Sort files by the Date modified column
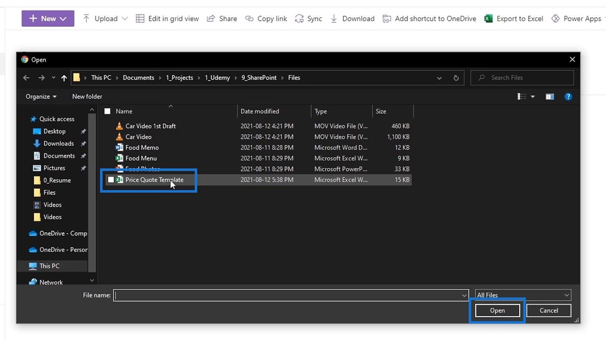 (x=274, y=111)
